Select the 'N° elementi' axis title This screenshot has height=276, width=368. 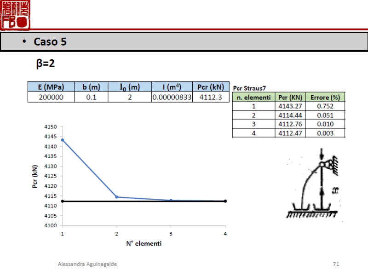click(x=144, y=243)
